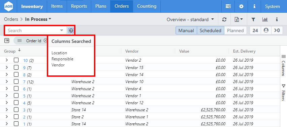Image resolution: width=287 pixels, height=127 pixels.
Task: Go to Inventory section
Action: [32, 6]
